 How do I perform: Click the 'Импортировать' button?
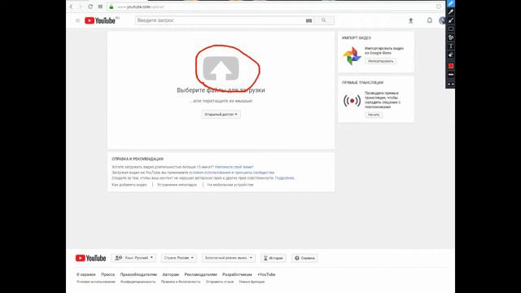[380, 61]
